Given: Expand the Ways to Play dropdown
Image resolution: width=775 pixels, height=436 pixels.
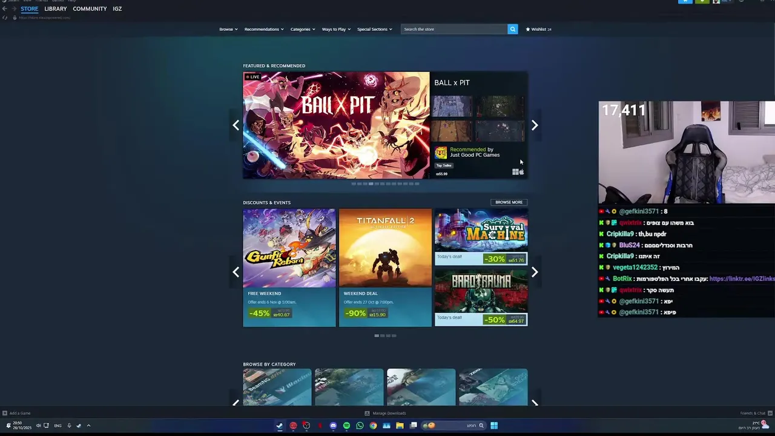Looking at the screenshot, I should click(336, 29).
